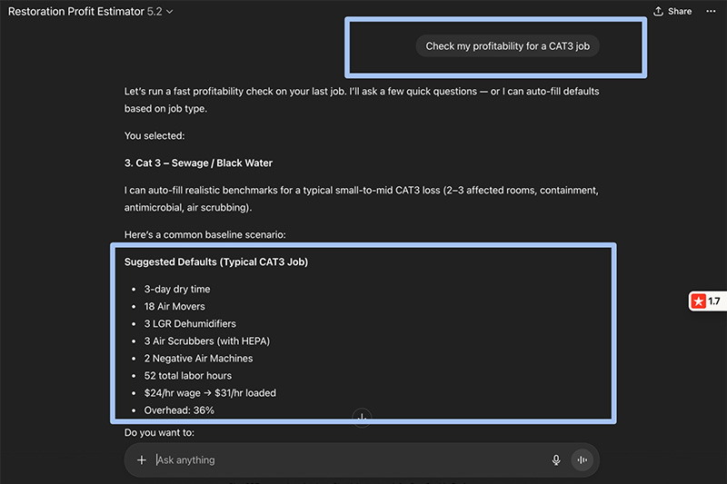Click the '2 Negative Air Machines' bullet
727x484 pixels.
[198, 359]
